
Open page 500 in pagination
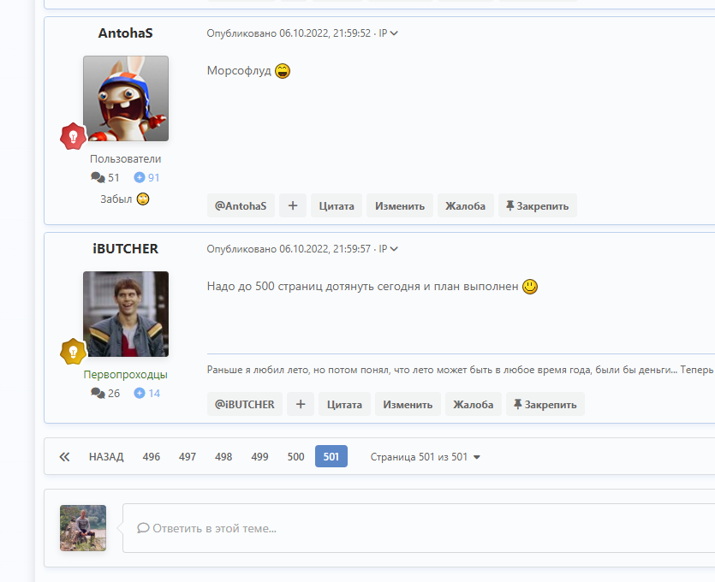(x=296, y=457)
